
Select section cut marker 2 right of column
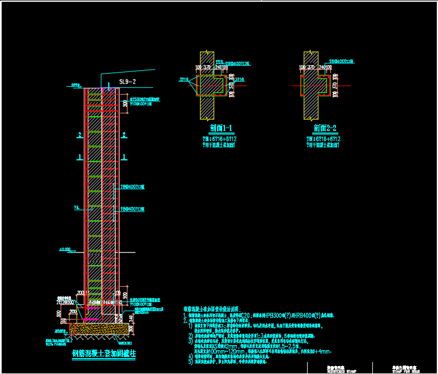[124, 135]
